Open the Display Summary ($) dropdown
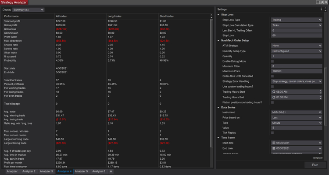Image resolution: width=329 pixels, height=175 pixels. tap(29, 9)
